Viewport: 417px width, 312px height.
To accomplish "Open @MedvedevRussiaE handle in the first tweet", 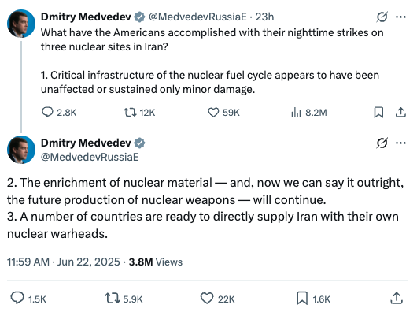I will coord(197,17).
